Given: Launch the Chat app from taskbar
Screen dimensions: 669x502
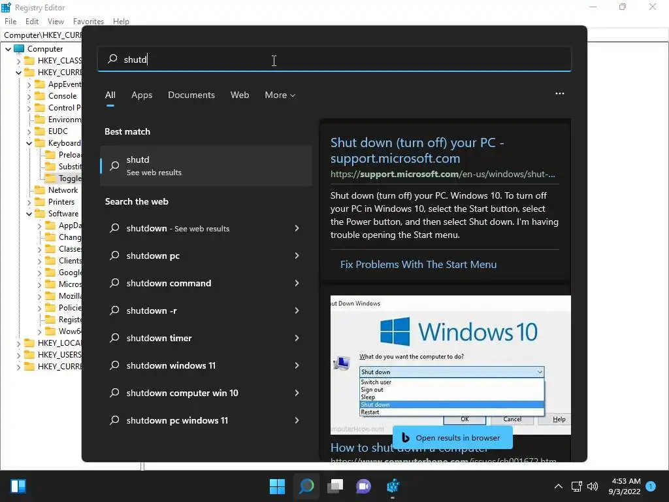Looking at the screenshot, I should tap(363, 486).
